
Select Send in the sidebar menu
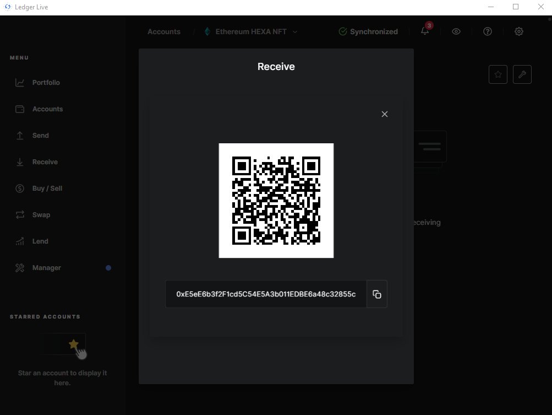(41, 136)
